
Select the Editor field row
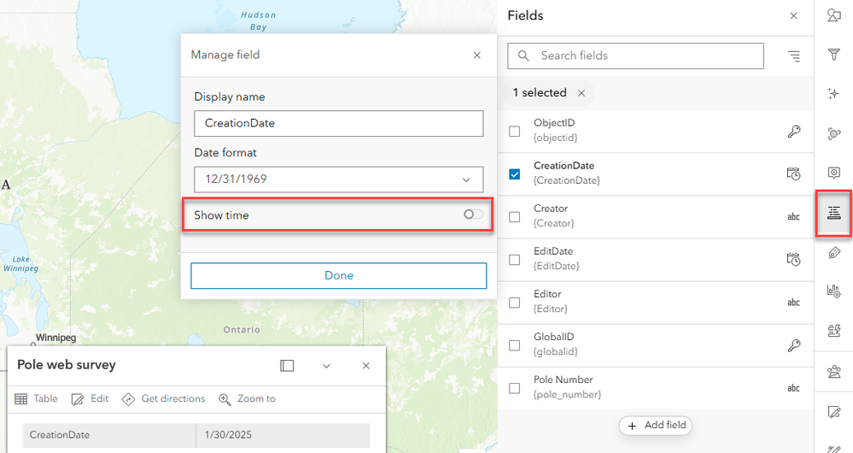649,303
